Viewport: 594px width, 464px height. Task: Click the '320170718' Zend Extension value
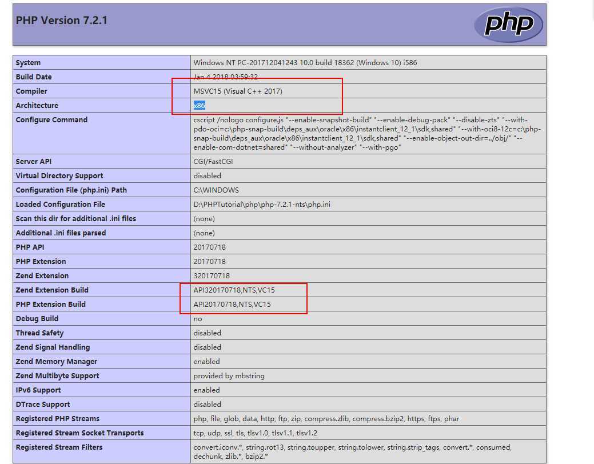click(212, 276)
